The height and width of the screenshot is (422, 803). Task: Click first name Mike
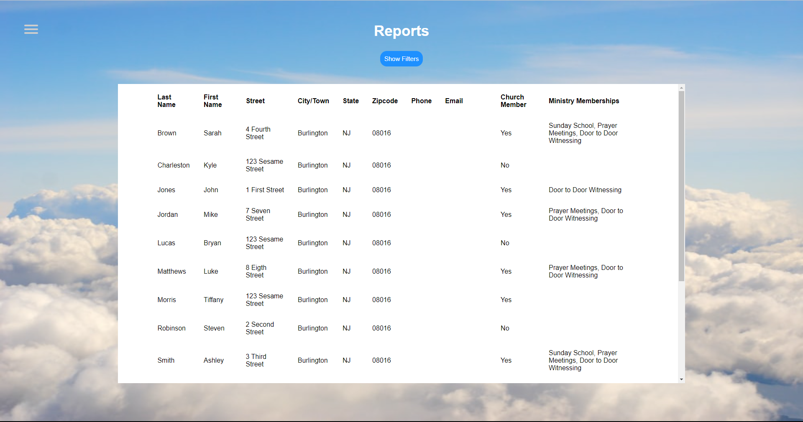coord(211,214)
